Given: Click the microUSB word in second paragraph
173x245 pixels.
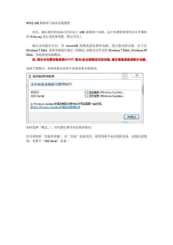Looking at the screenshot, I should (72, 46).
